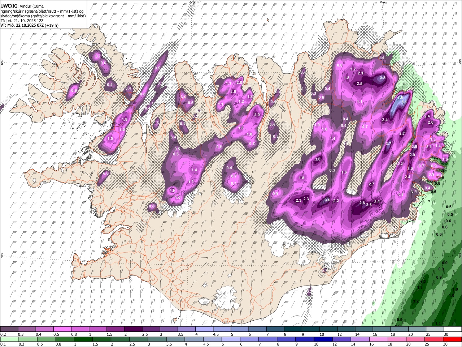Click the bright red rain swatch at 30

click(x=452, y=339)
